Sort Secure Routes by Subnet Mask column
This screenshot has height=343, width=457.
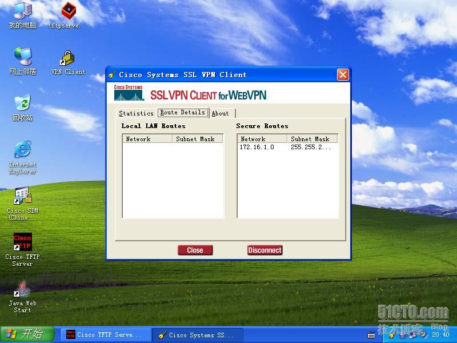coord(312,139)
